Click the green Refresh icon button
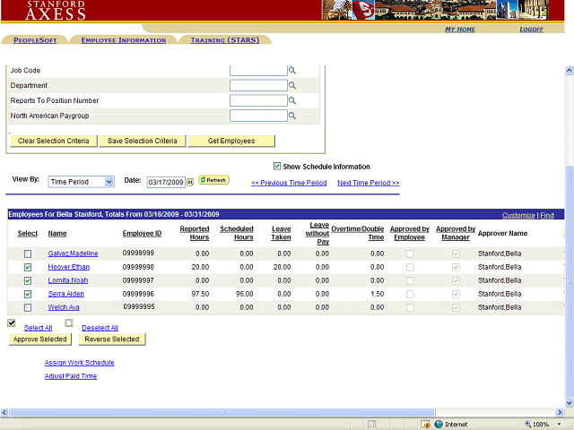574x430 pixels. [213, 180]
